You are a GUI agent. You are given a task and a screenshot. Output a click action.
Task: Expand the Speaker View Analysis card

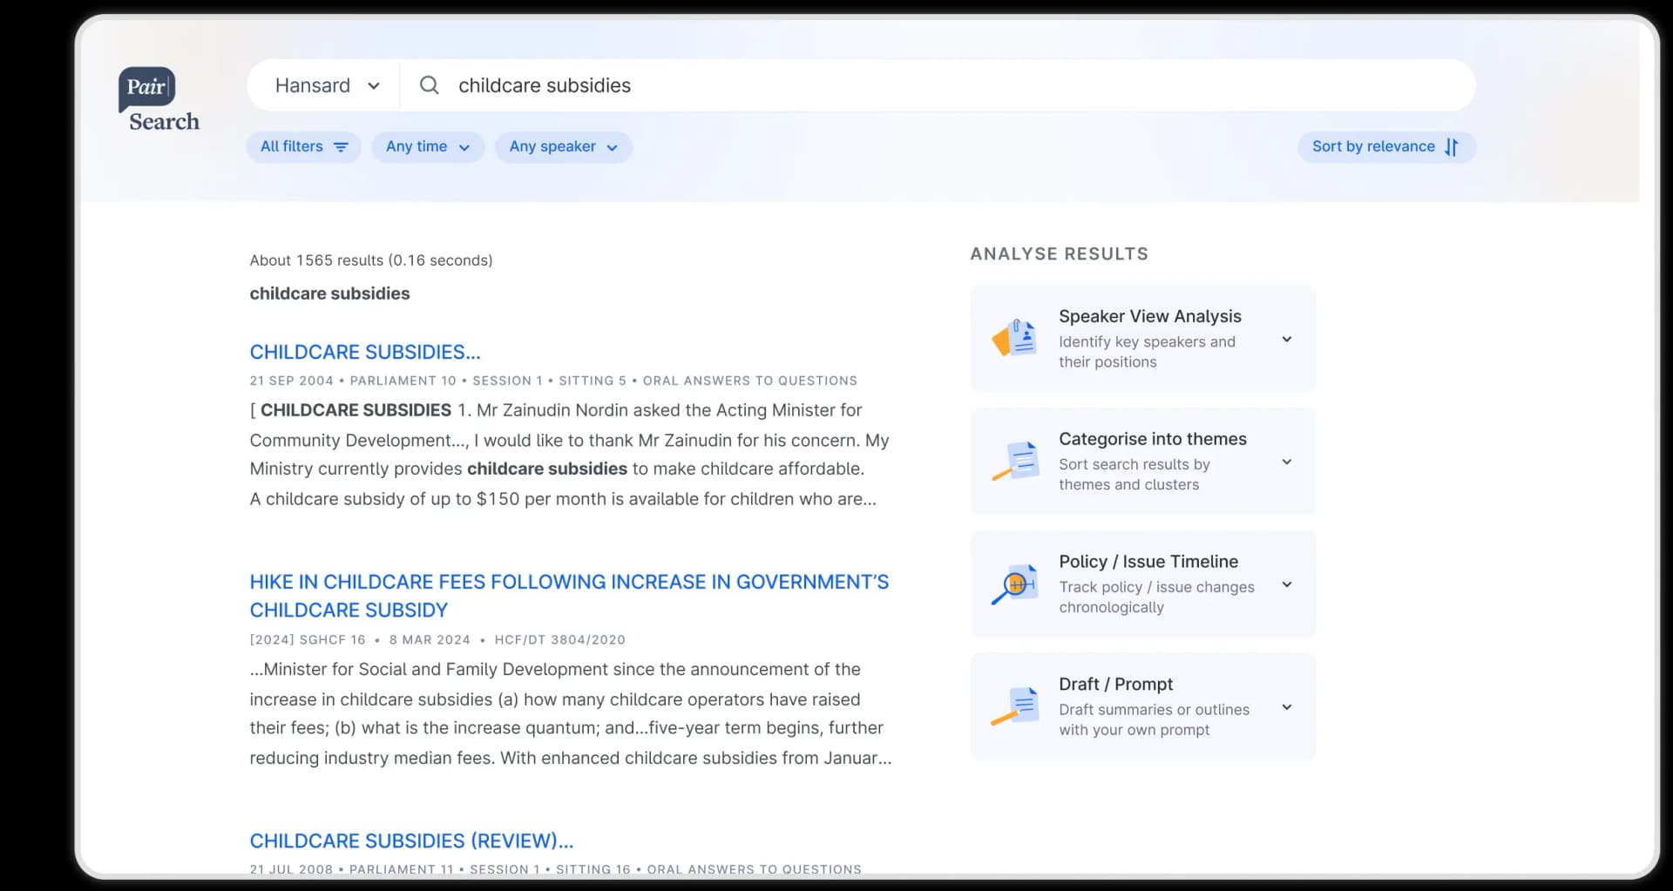pos(1287,339)
